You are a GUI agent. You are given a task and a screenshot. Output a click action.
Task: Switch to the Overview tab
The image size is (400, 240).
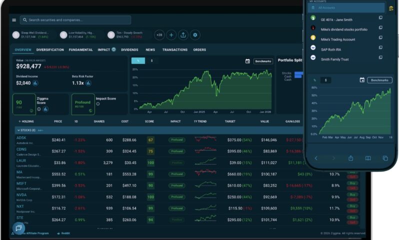[x=23, y=49]
